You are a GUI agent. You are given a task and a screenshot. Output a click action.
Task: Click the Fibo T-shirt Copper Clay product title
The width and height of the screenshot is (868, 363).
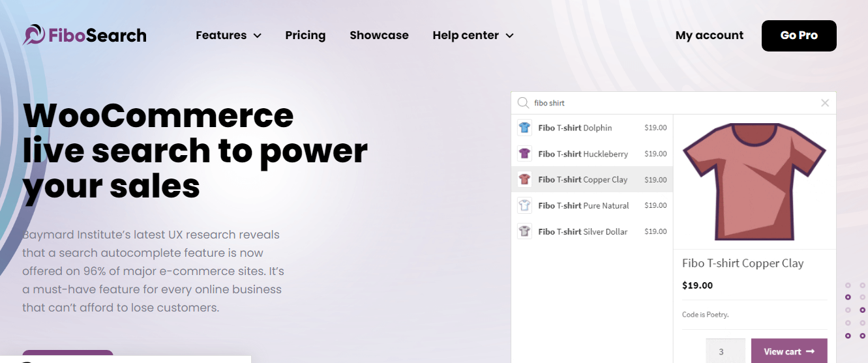pos(743,263)
